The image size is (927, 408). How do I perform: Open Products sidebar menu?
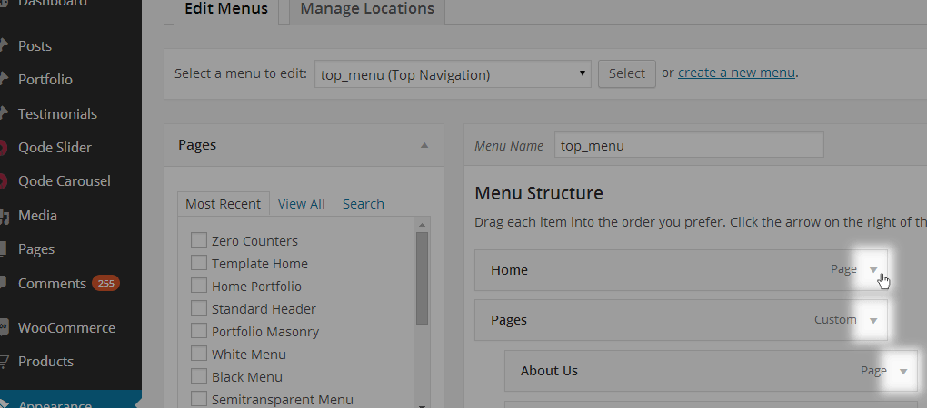(45, 362)
